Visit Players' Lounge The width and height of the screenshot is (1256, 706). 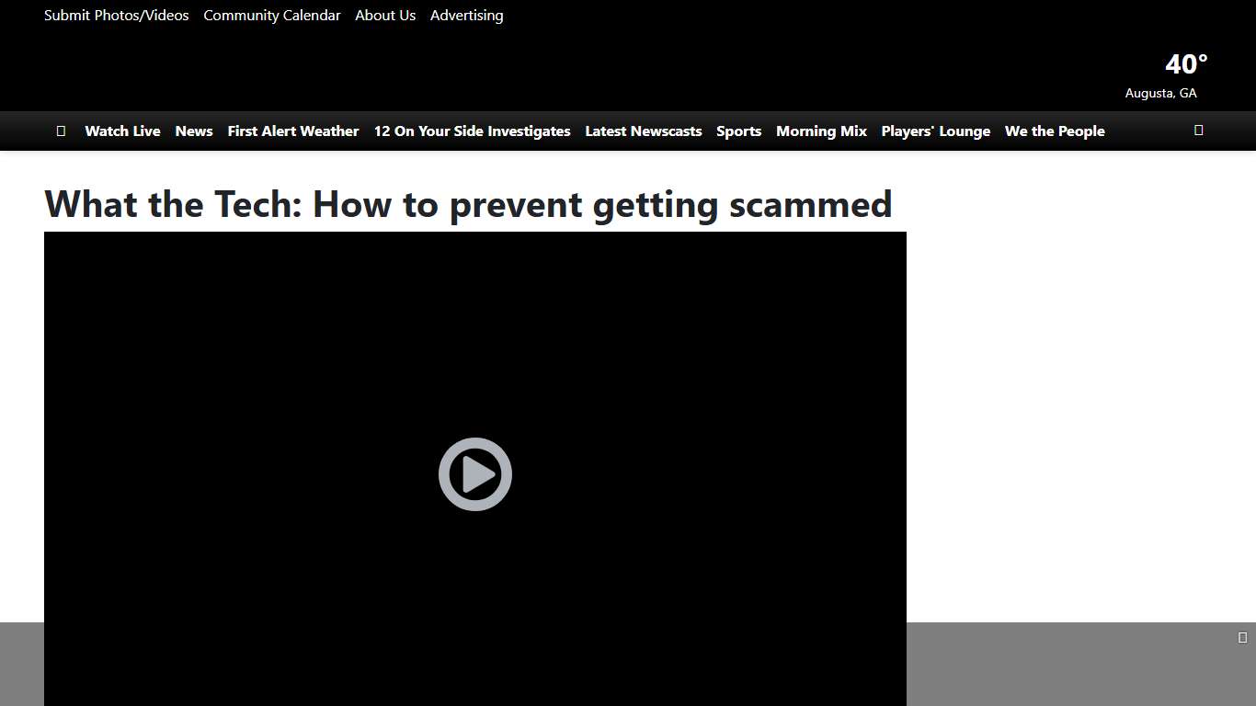935,131
